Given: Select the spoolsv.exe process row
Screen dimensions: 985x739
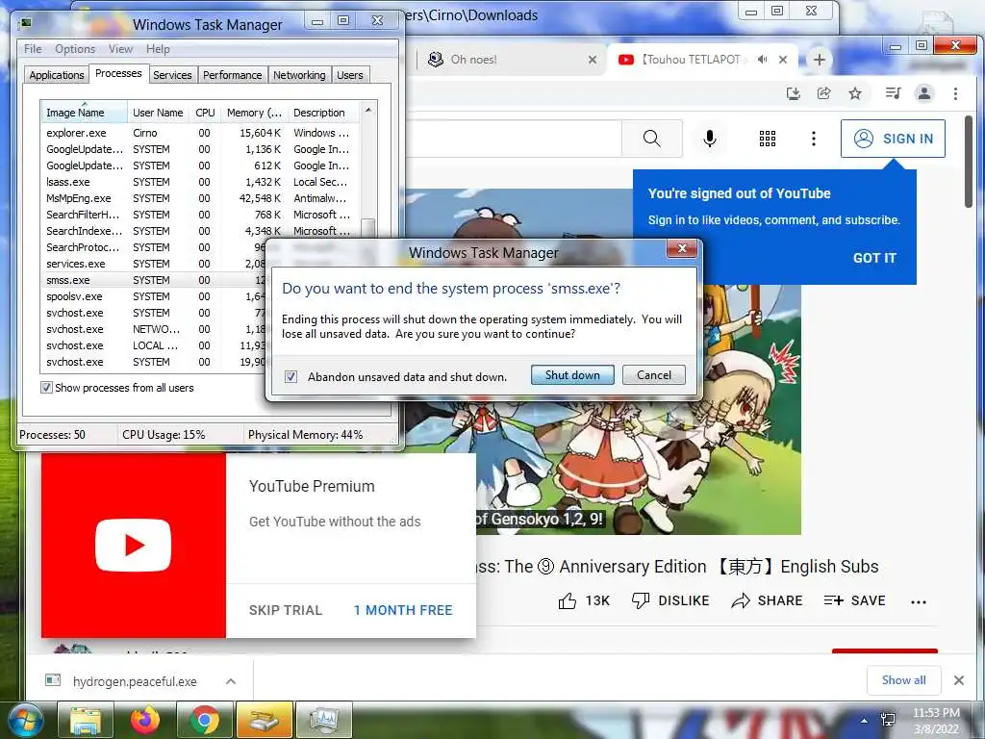Looking at the screenshot, I should 153,296.
